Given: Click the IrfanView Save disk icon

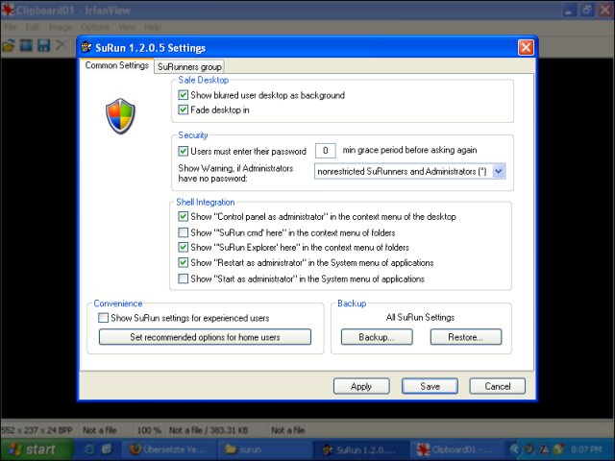Looking at the screenshot, I should [x=43, y=45].
